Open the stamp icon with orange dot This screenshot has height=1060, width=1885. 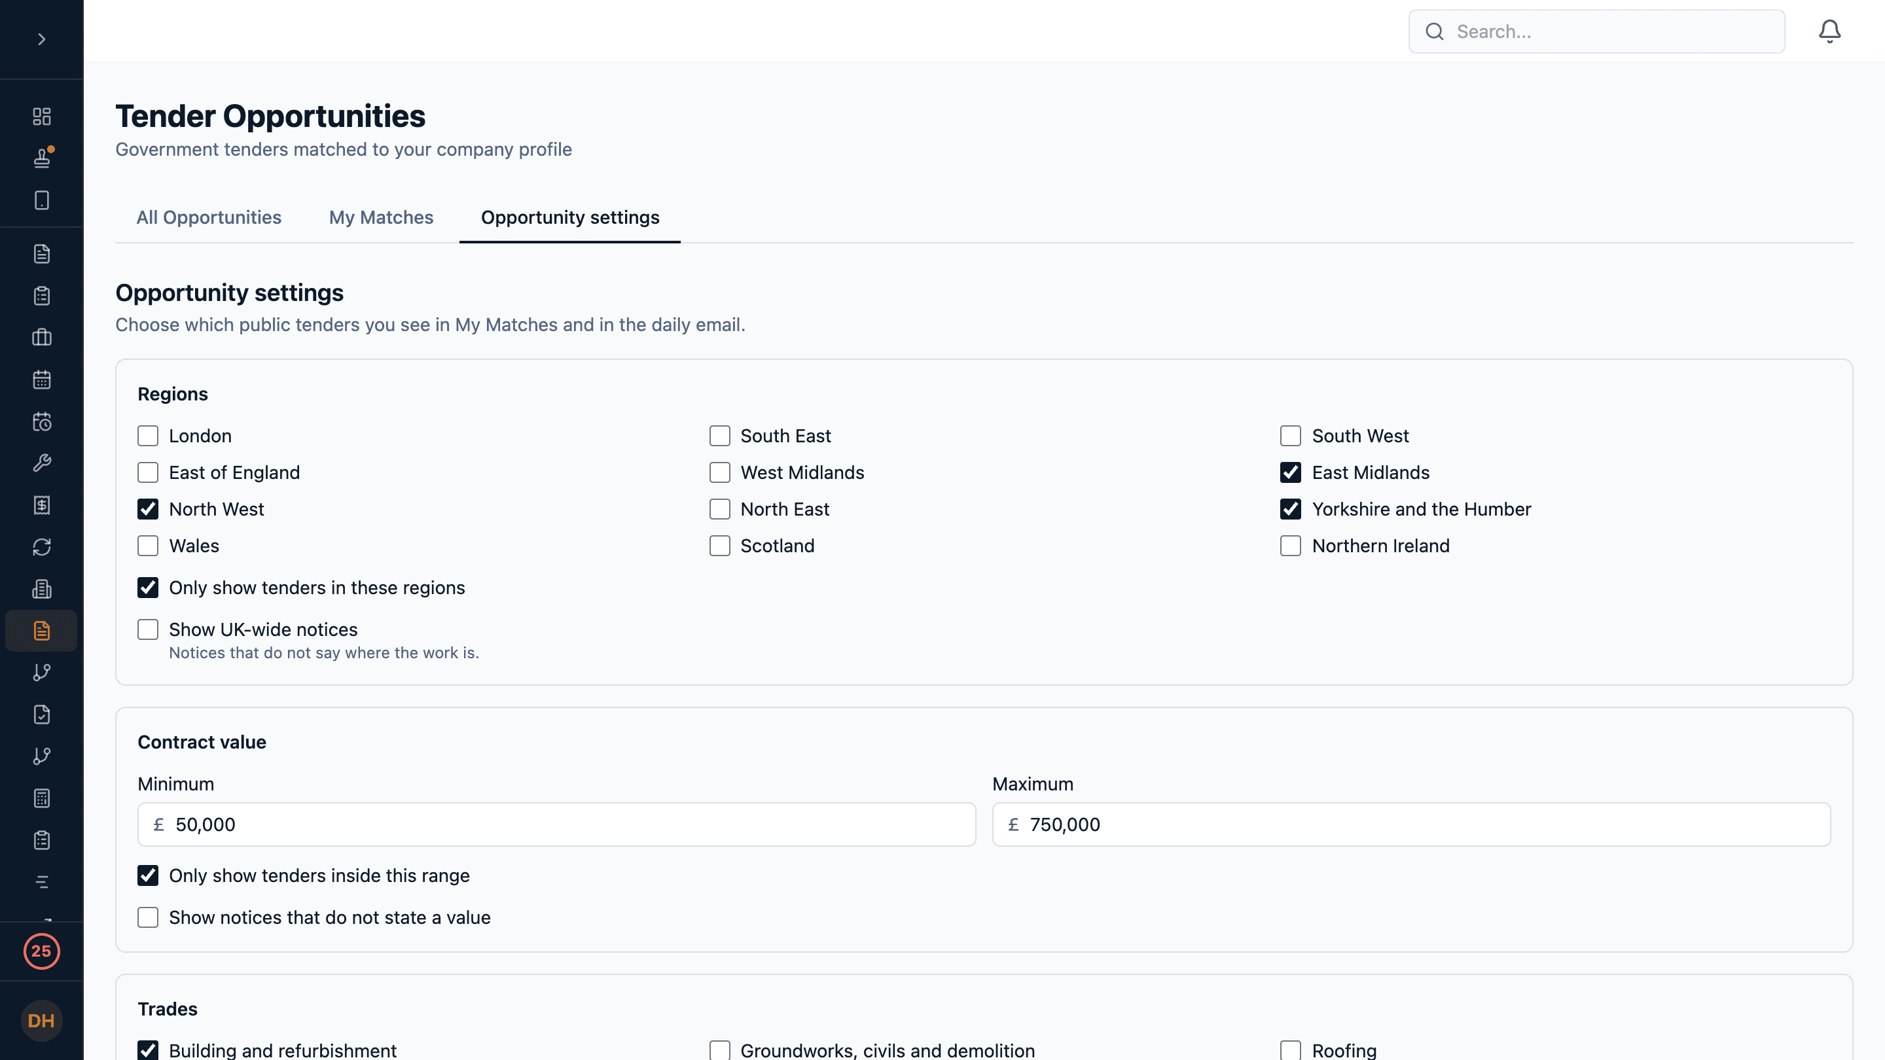(42, 158)
